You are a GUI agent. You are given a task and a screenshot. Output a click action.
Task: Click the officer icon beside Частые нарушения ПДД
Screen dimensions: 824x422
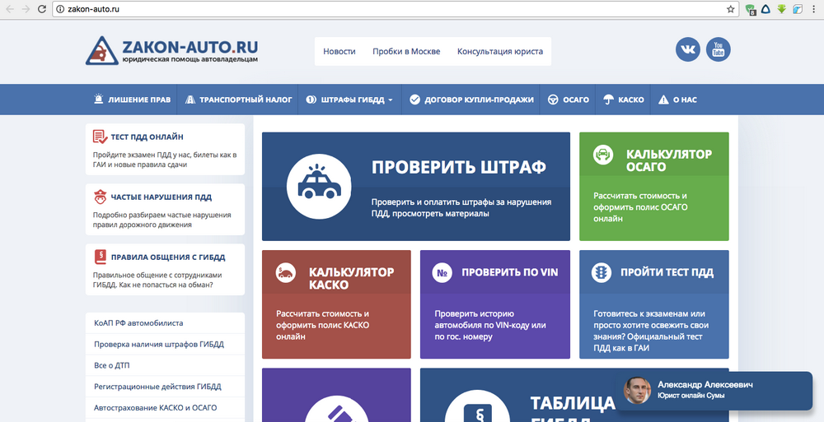pos(100,197)
